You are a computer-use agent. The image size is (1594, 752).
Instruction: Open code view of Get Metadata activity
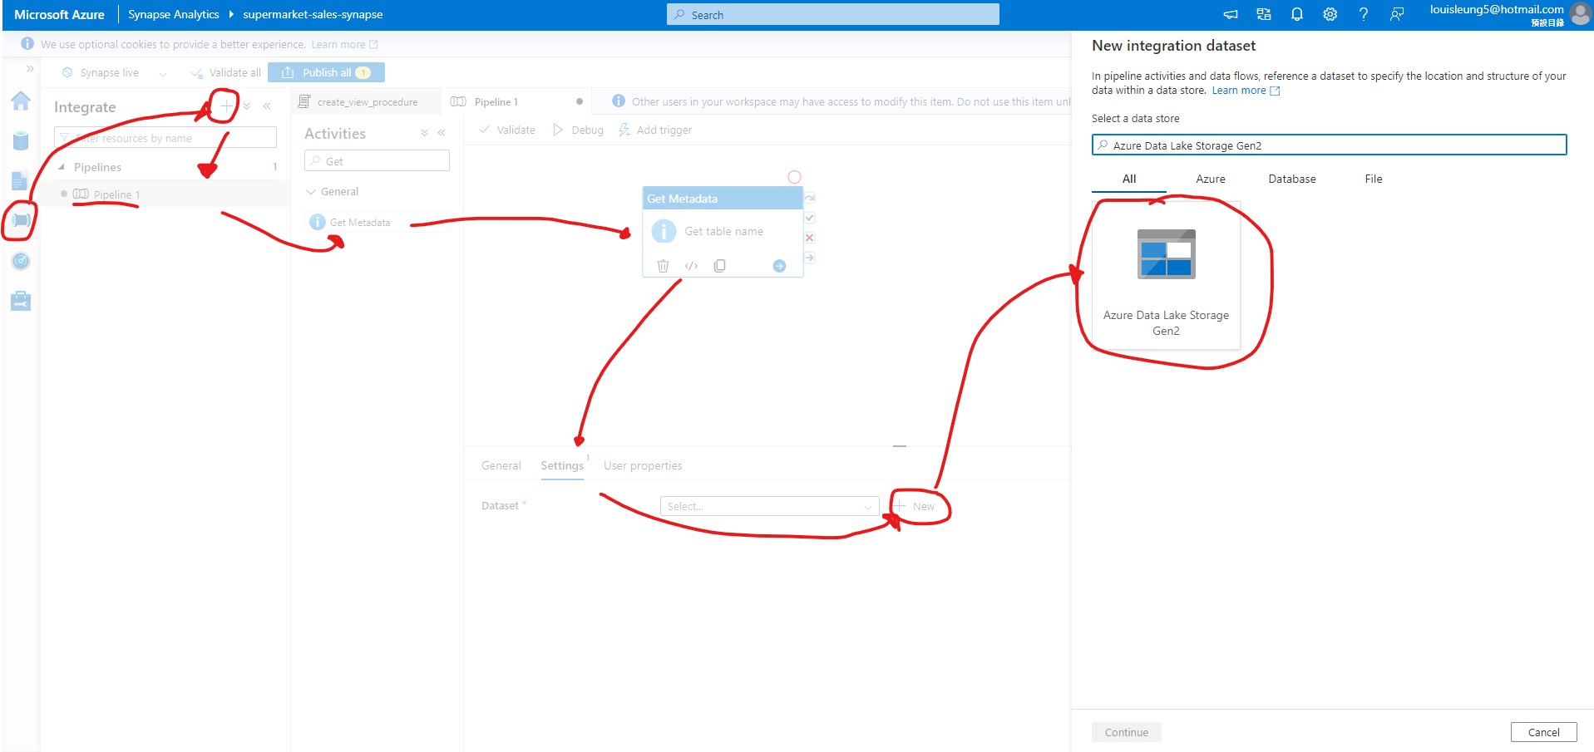pos(691,265)
